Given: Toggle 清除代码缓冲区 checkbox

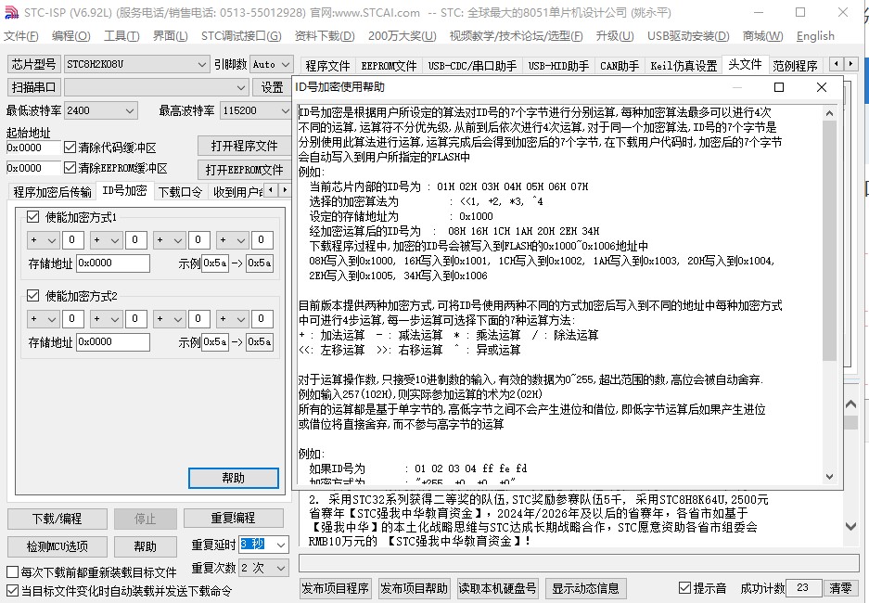Looking at the screenshot, I should [70, 148].
